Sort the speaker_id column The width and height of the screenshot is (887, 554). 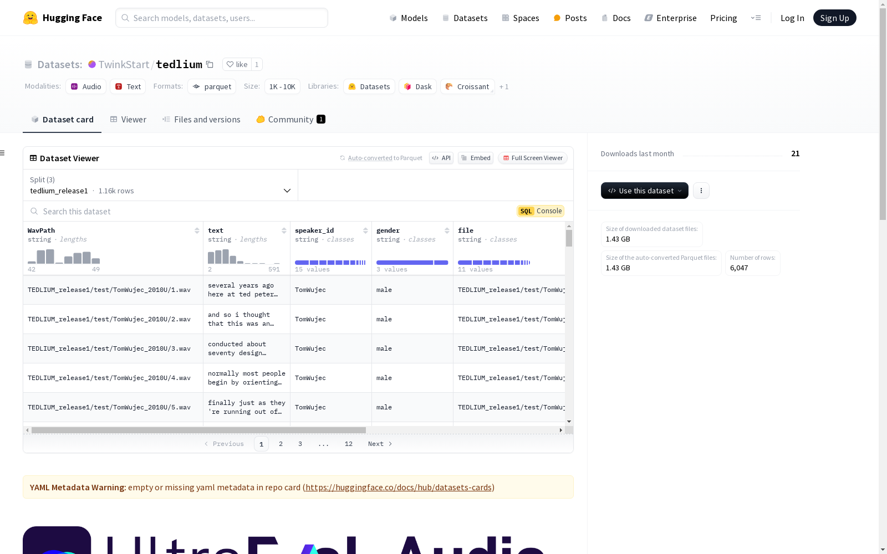[x=365, y=230]
